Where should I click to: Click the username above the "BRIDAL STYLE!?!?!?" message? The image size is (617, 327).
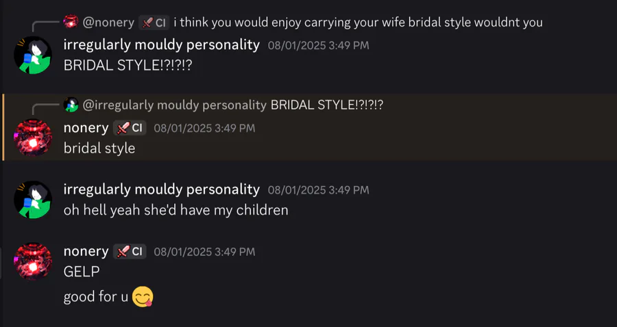tap(161, 45)
